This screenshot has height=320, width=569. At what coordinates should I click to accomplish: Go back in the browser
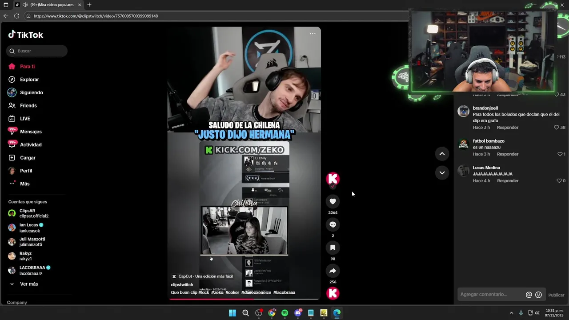tap(6, 16)
